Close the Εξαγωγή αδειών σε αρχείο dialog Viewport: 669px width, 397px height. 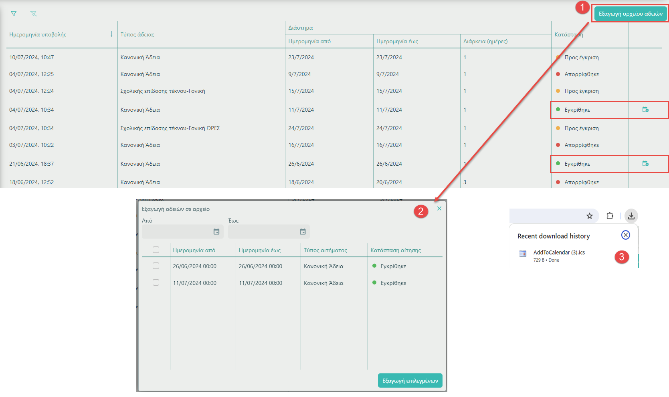point(439,209)
